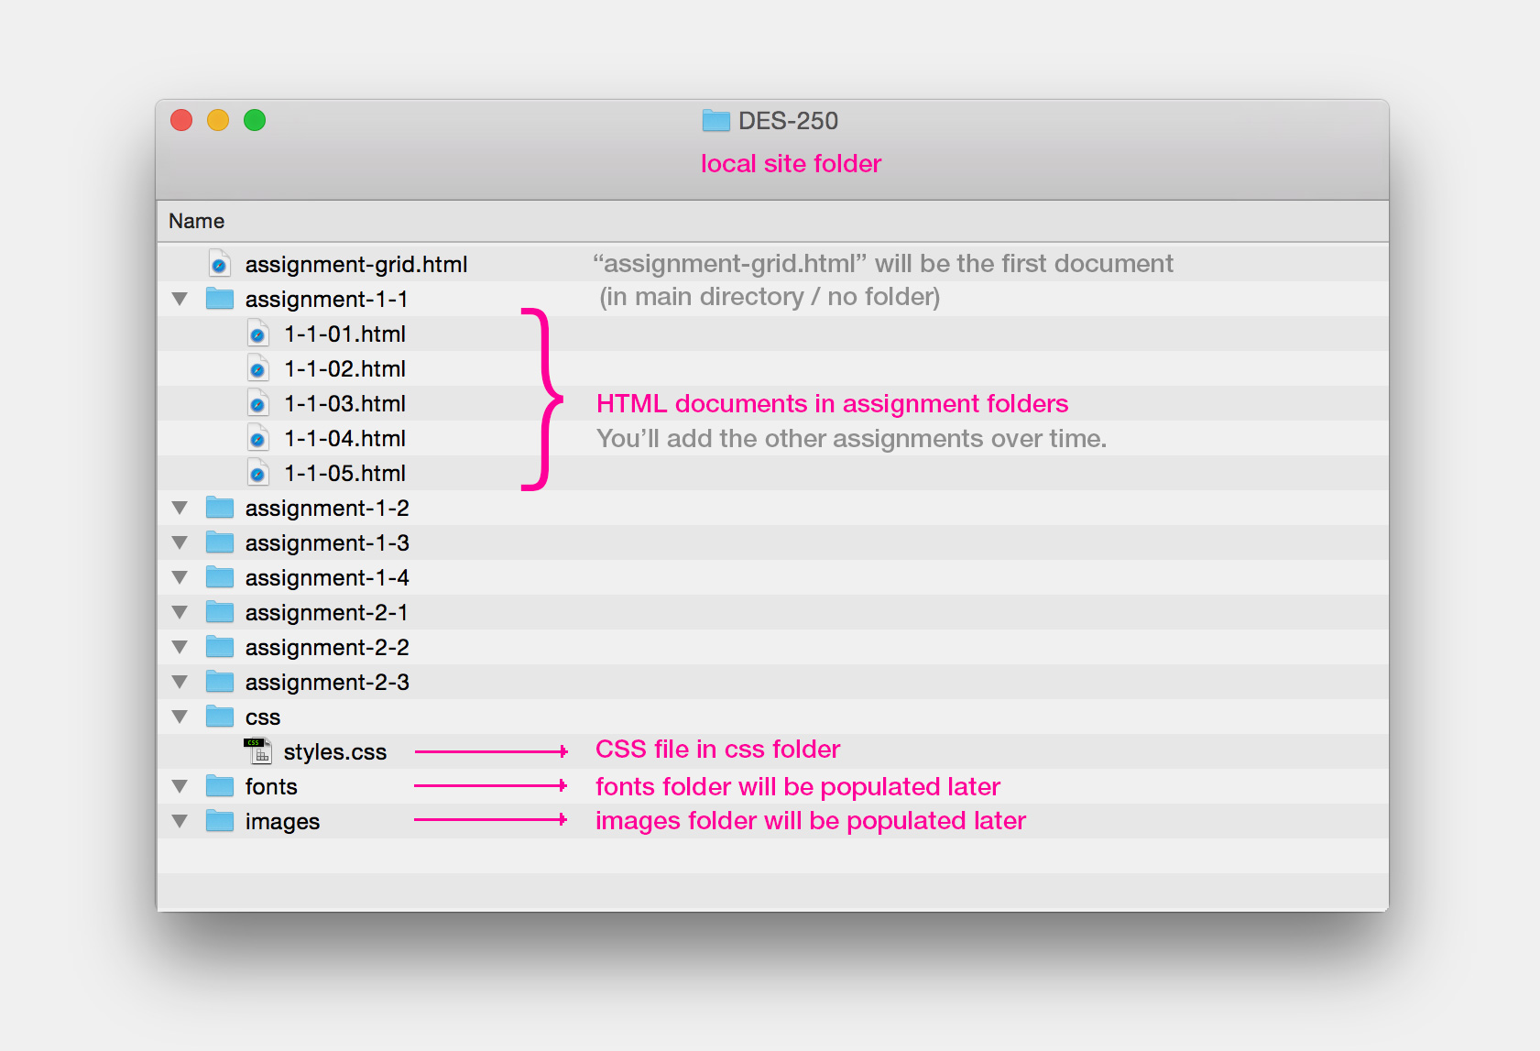This screenshot has width=1540, height=1051.
Task: Sort by the Name column header
Action: pos(197,221)
